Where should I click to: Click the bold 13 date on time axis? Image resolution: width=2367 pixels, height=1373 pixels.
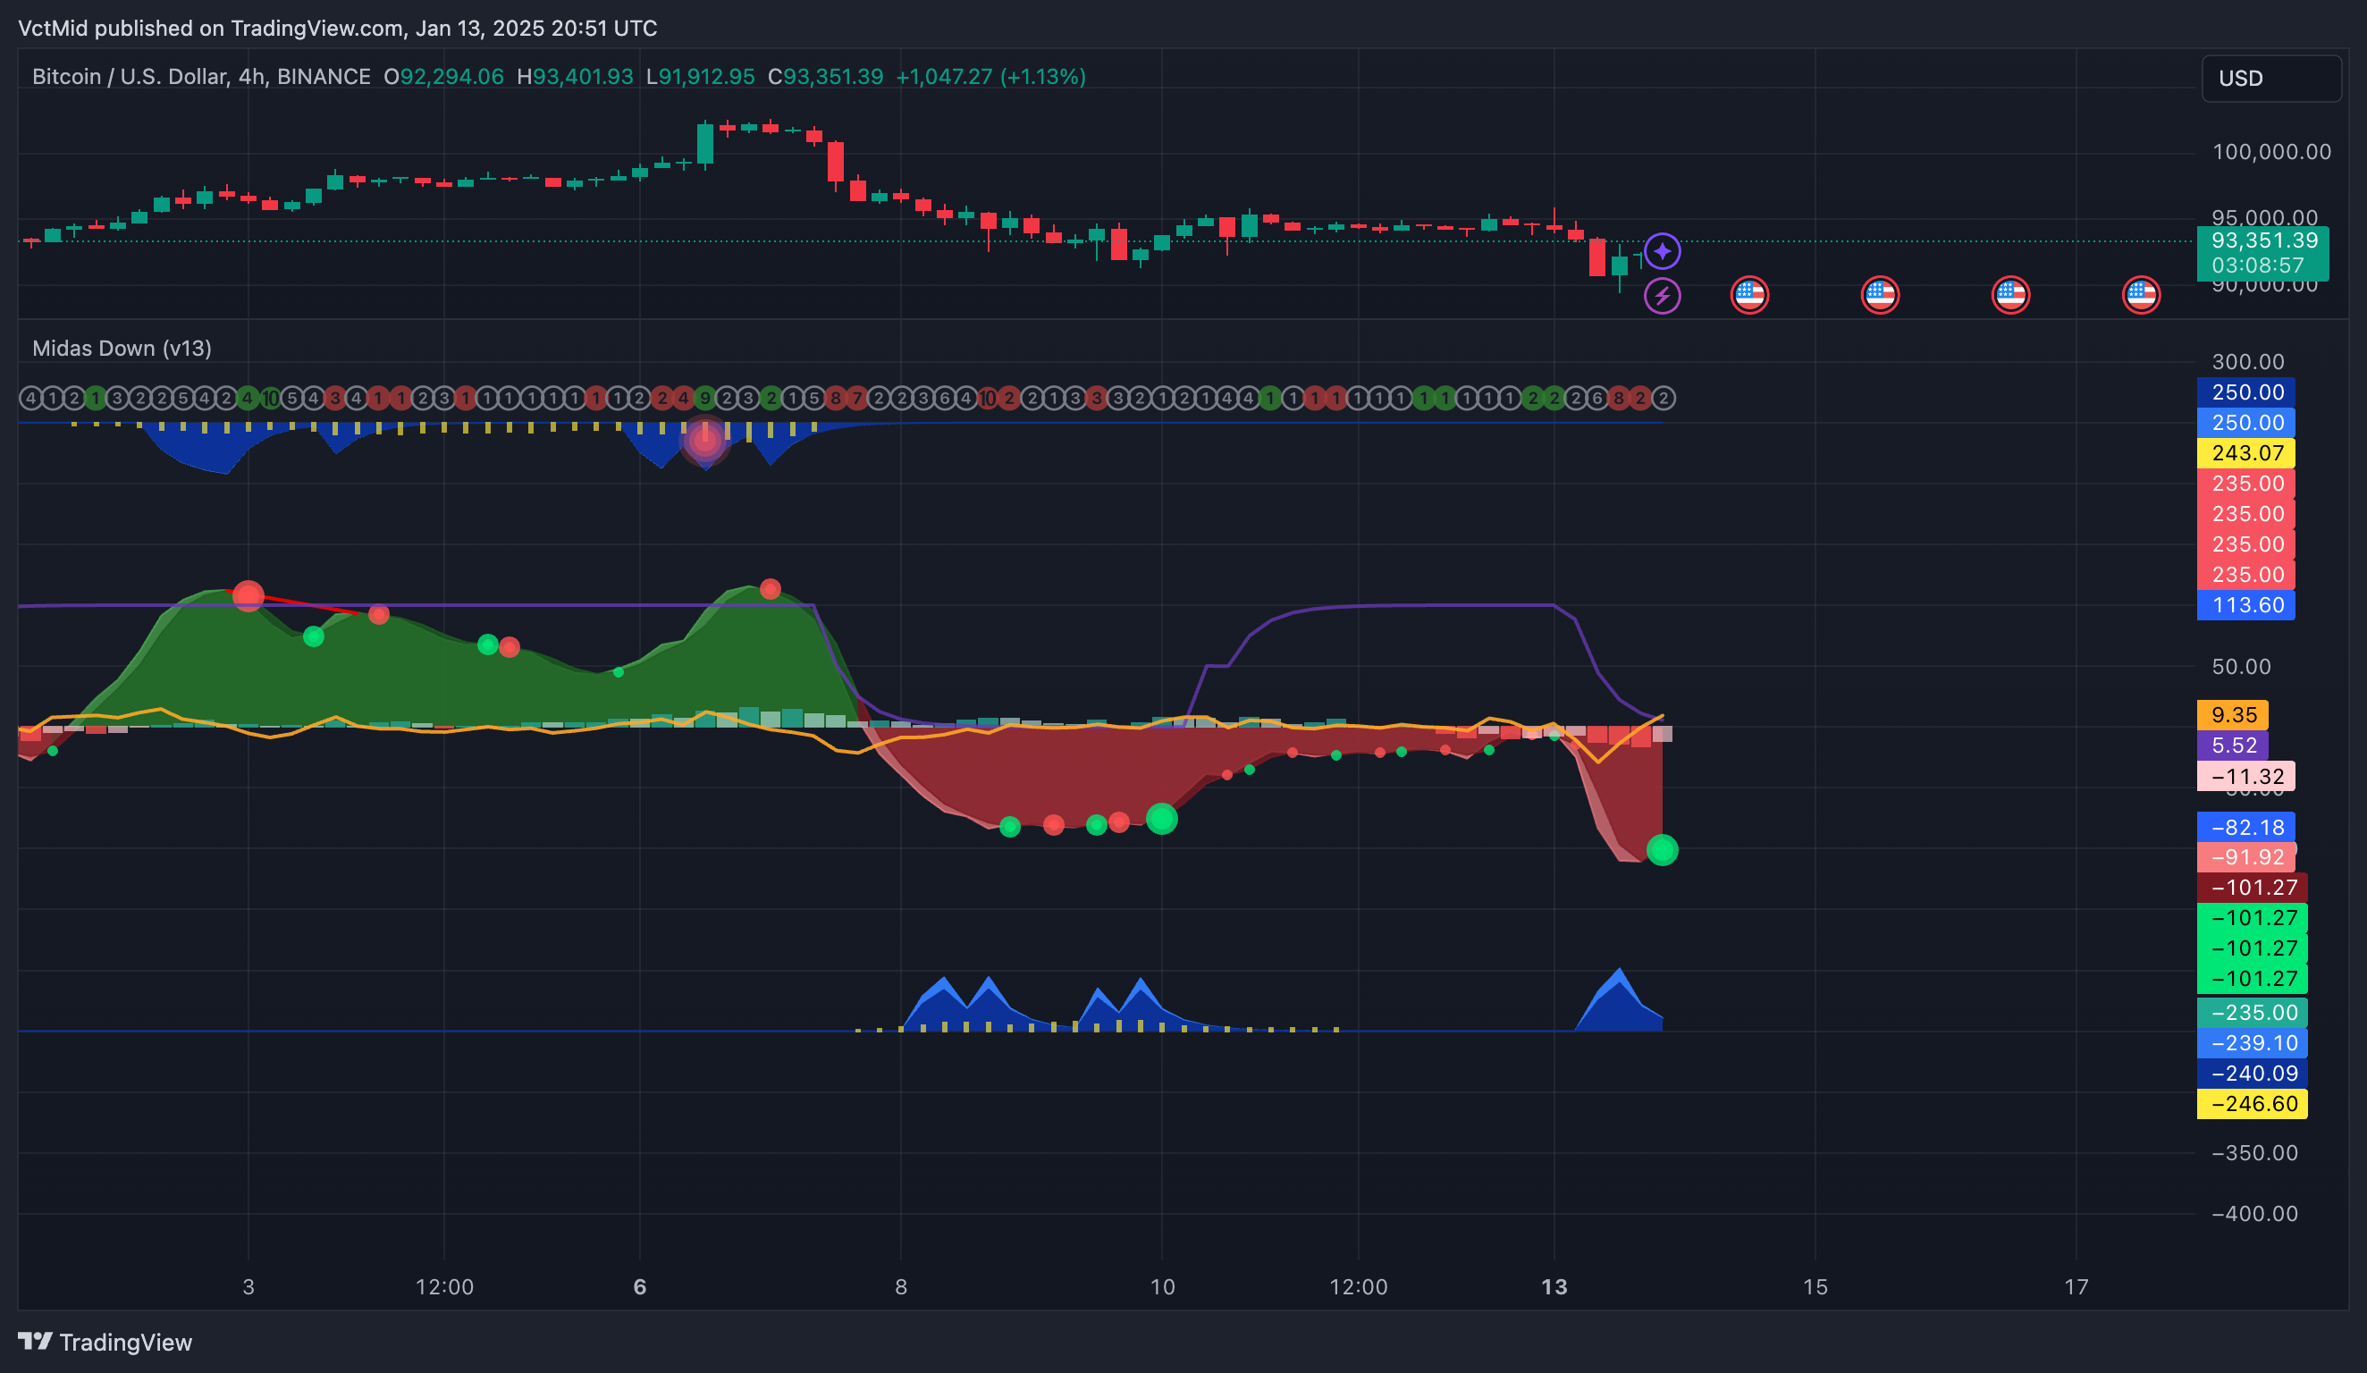coord(1554,1287)
